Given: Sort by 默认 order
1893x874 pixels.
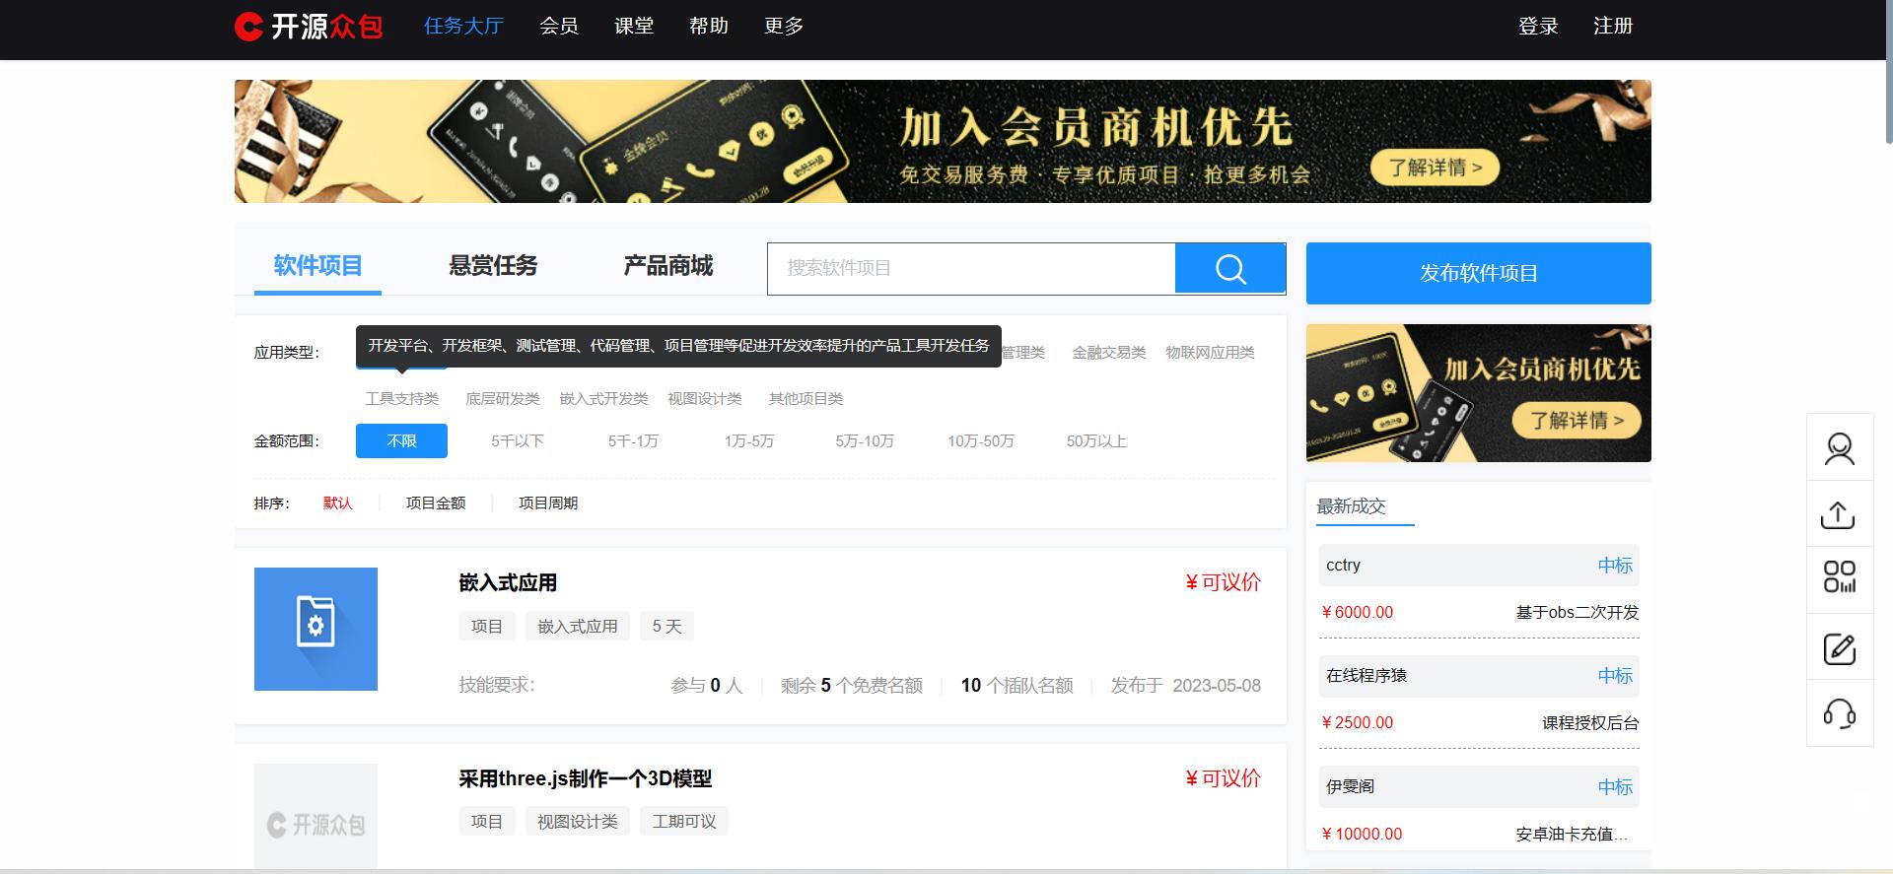Looking at the screenshot, I should pos(337,504).
